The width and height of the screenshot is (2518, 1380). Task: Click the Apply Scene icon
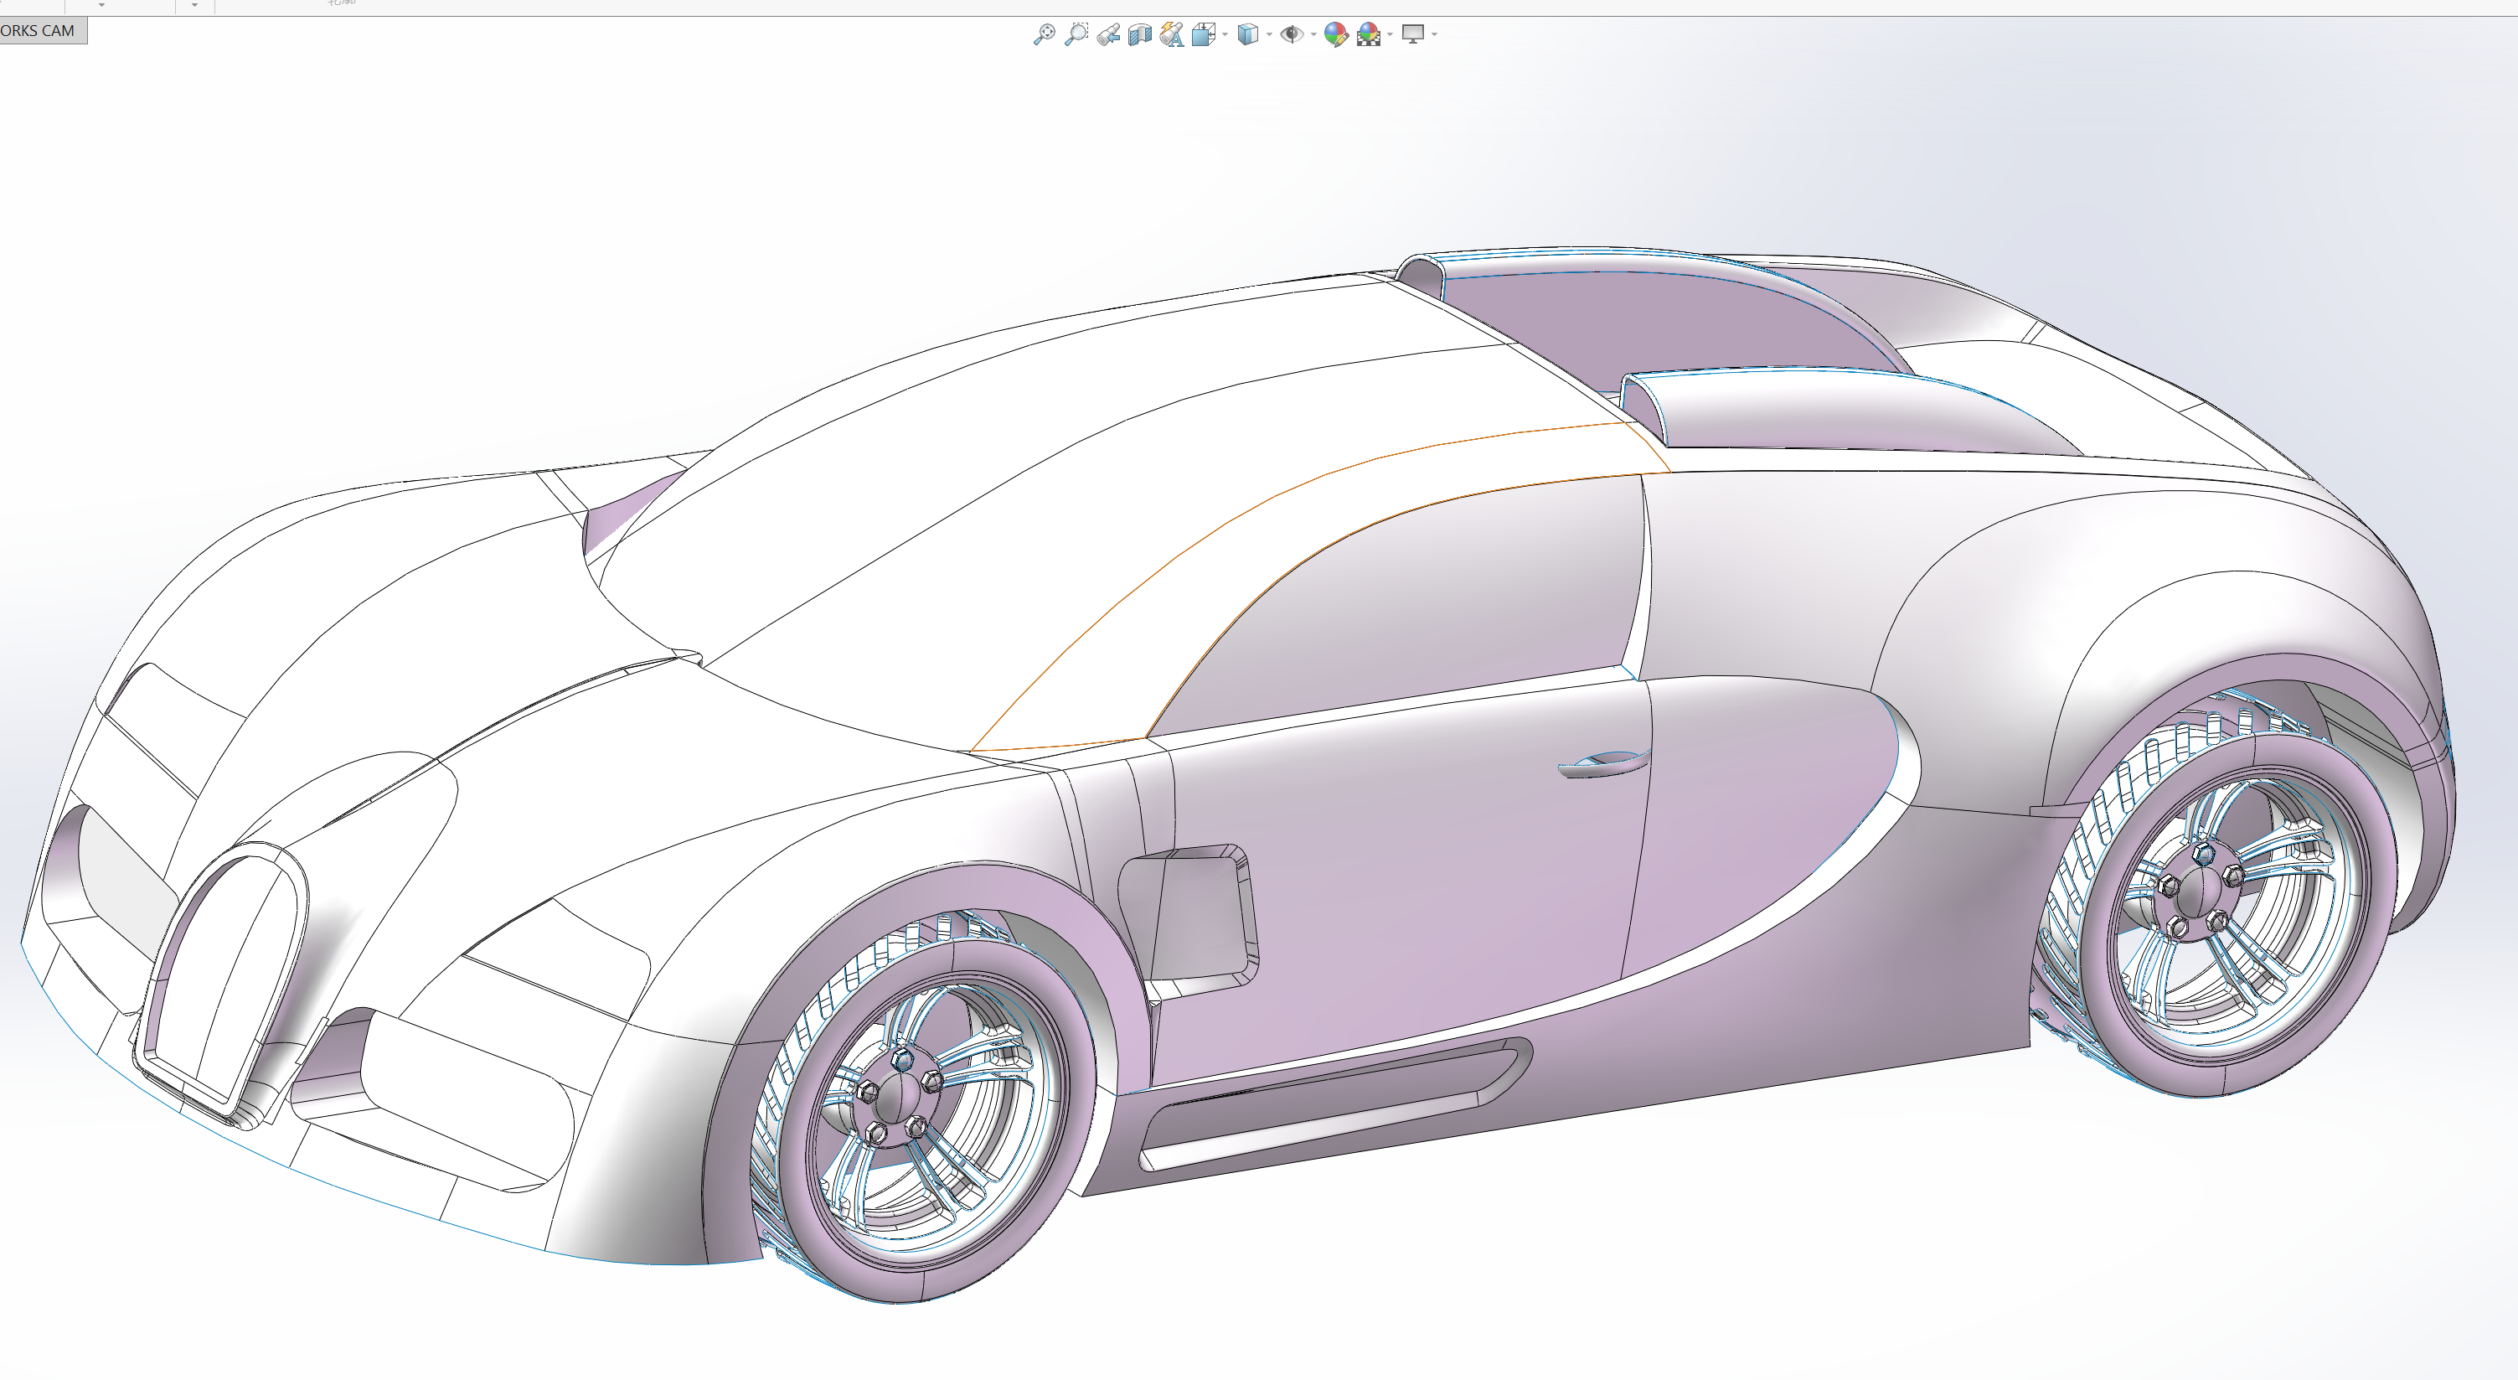1369,34
